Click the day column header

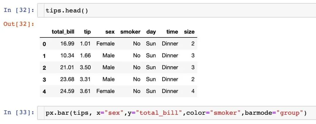pos(151,32)
